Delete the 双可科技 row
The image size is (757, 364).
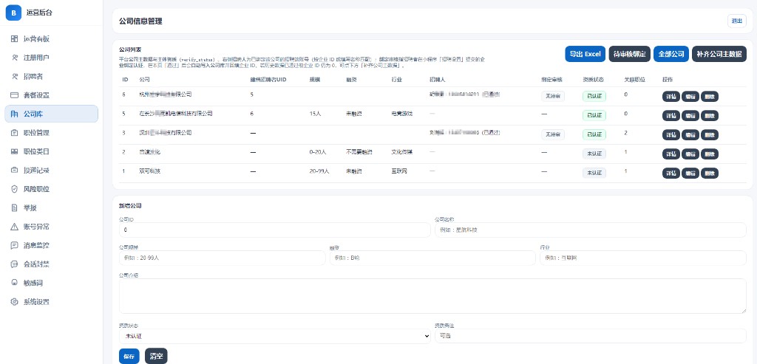point(709,173)
